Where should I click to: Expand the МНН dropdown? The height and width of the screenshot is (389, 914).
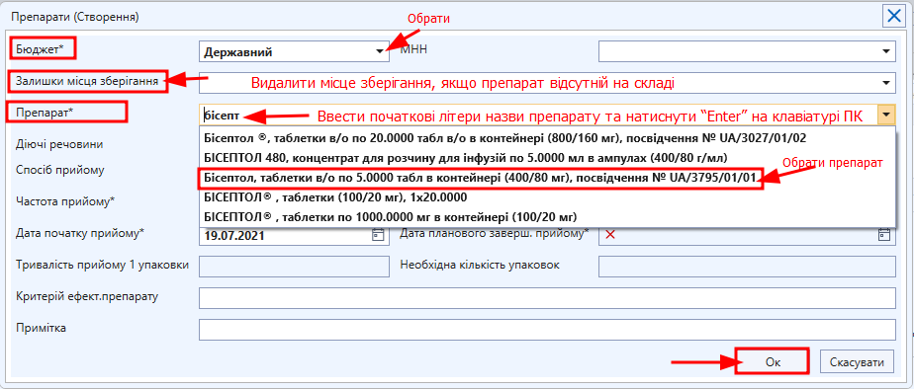[886, 51]
